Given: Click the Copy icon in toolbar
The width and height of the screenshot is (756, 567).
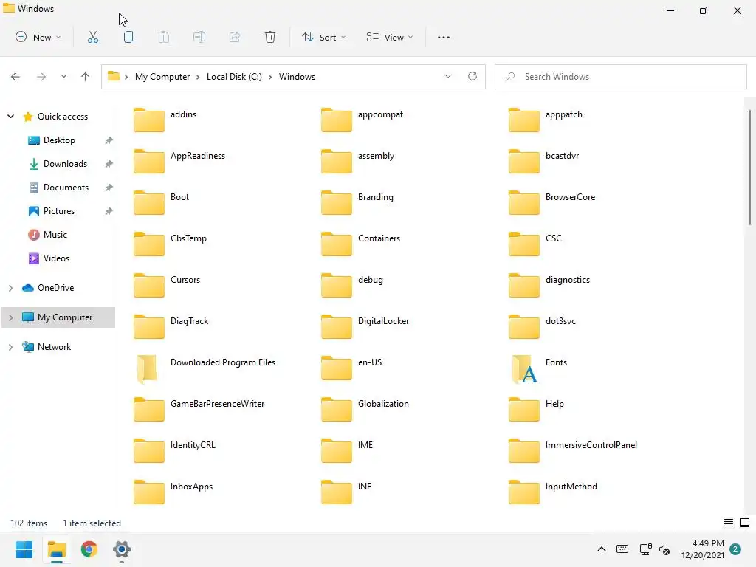Looking at the screenshot, I should pyautogui.click(x=128, y=37).
